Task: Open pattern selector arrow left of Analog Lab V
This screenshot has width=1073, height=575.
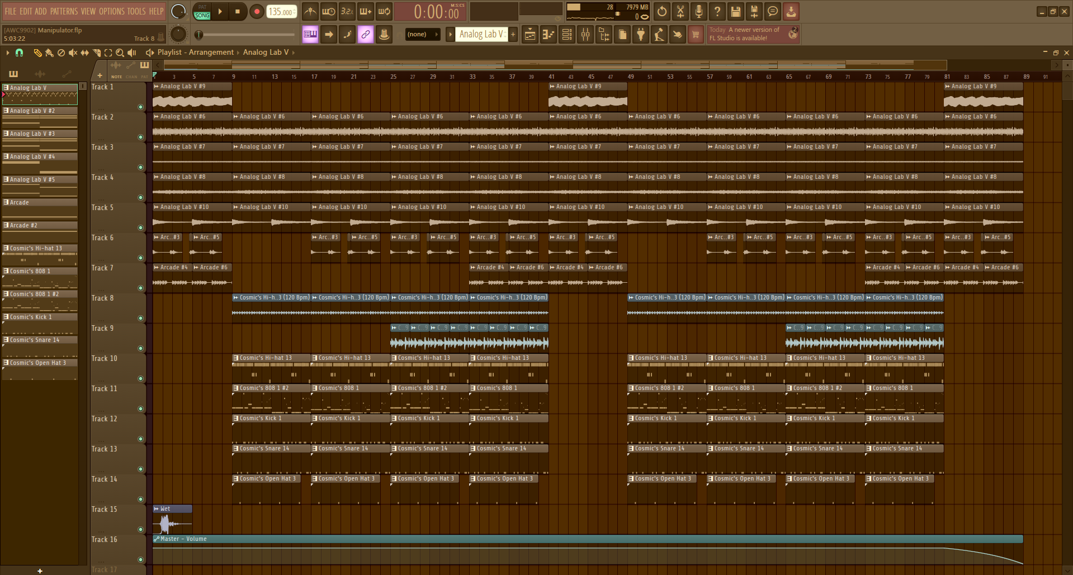Action: 450,35
